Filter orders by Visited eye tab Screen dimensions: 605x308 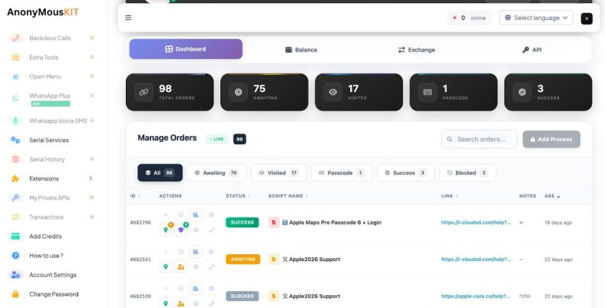279,173
